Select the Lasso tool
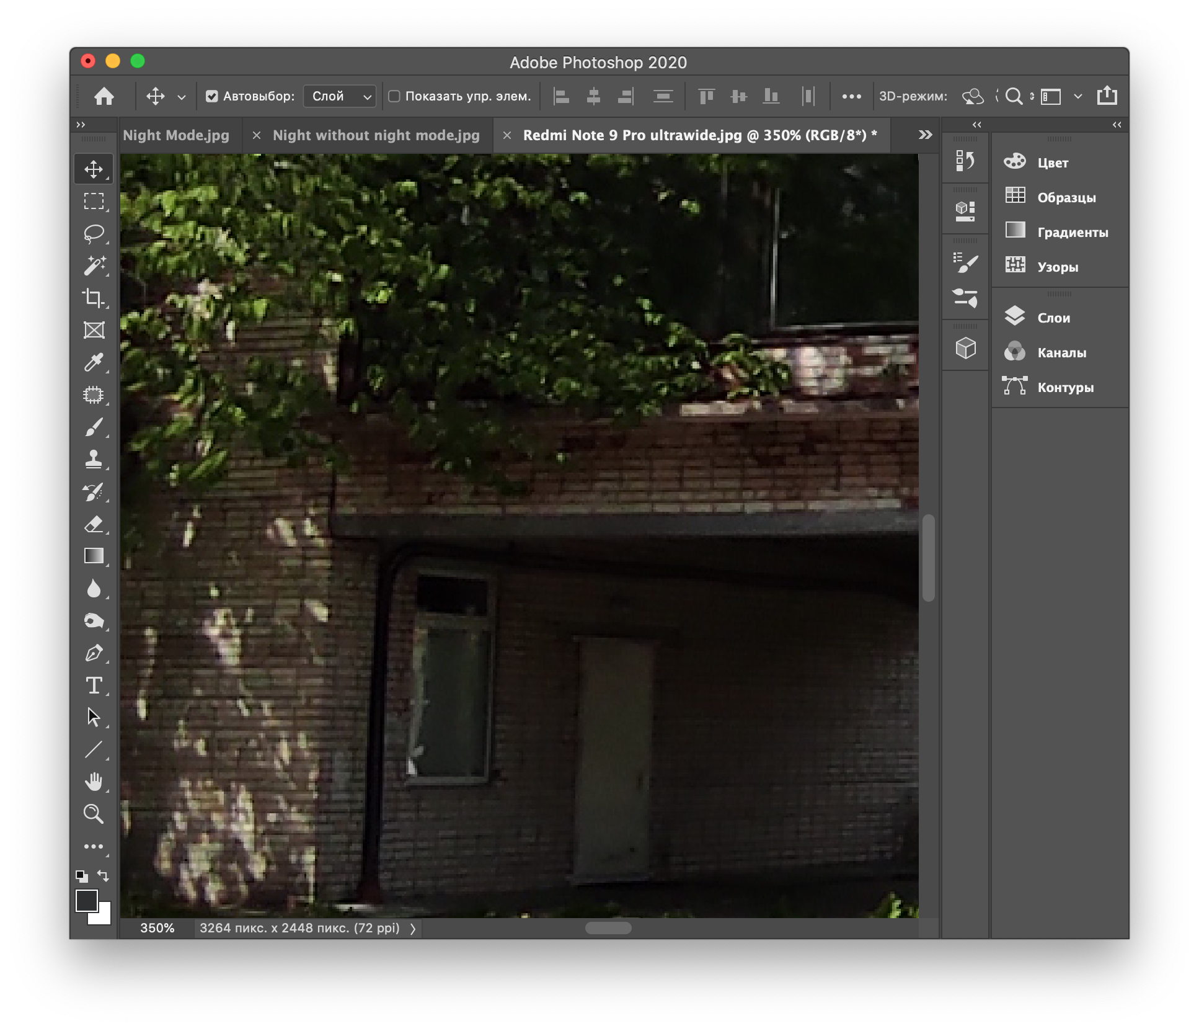The image size is (1199, 1031). click(94, 233)
